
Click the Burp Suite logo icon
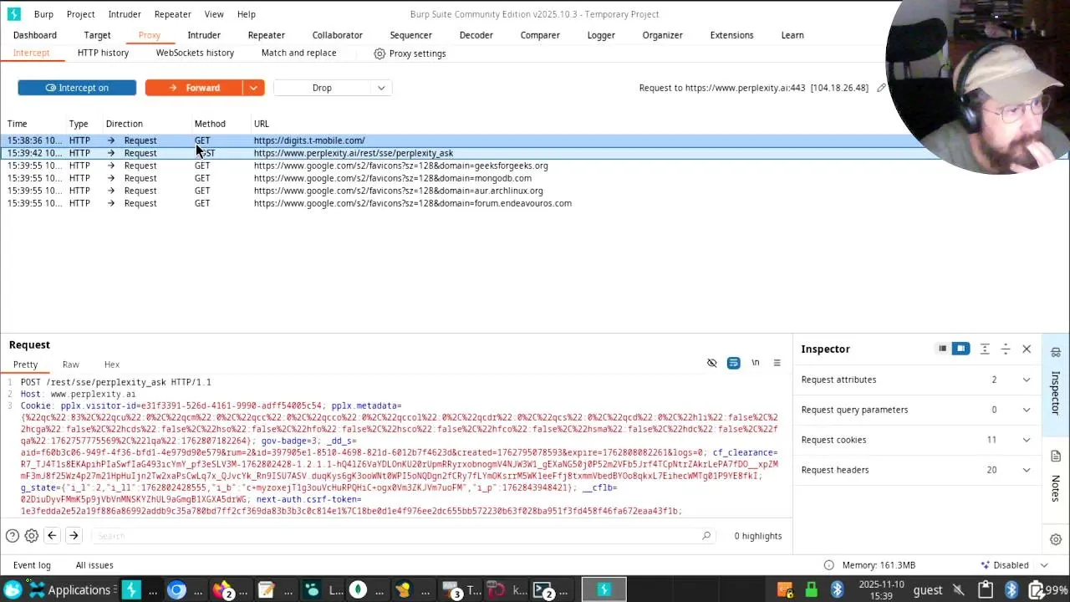pyautogui.click(x=13, y=14)
